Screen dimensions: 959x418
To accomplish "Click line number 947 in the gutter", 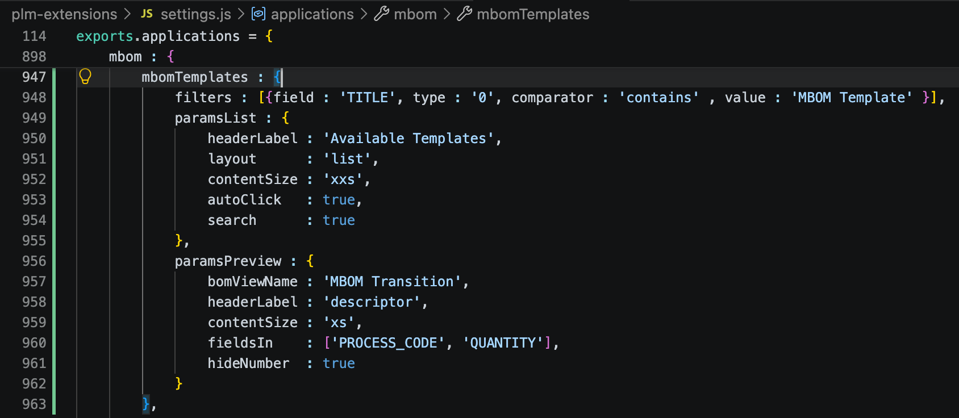I will tap(34, 77).
